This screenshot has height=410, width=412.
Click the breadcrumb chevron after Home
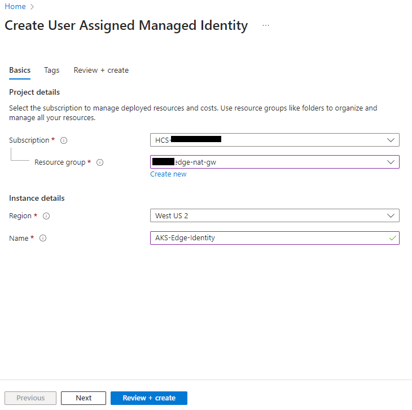32,7
